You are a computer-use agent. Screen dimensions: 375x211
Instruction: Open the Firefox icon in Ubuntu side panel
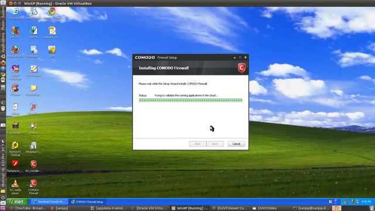pyautogui.click(x=3, y=63)
